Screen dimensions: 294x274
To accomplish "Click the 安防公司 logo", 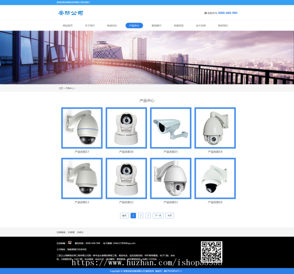I will [x=72, y=13].
